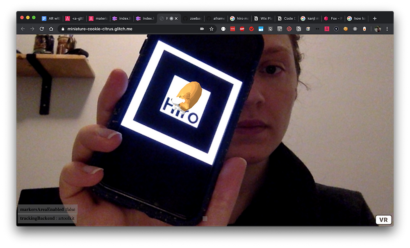Open the red LastPass extension icon
Screen dimensions: 410x248
click(x=232, y=29)
